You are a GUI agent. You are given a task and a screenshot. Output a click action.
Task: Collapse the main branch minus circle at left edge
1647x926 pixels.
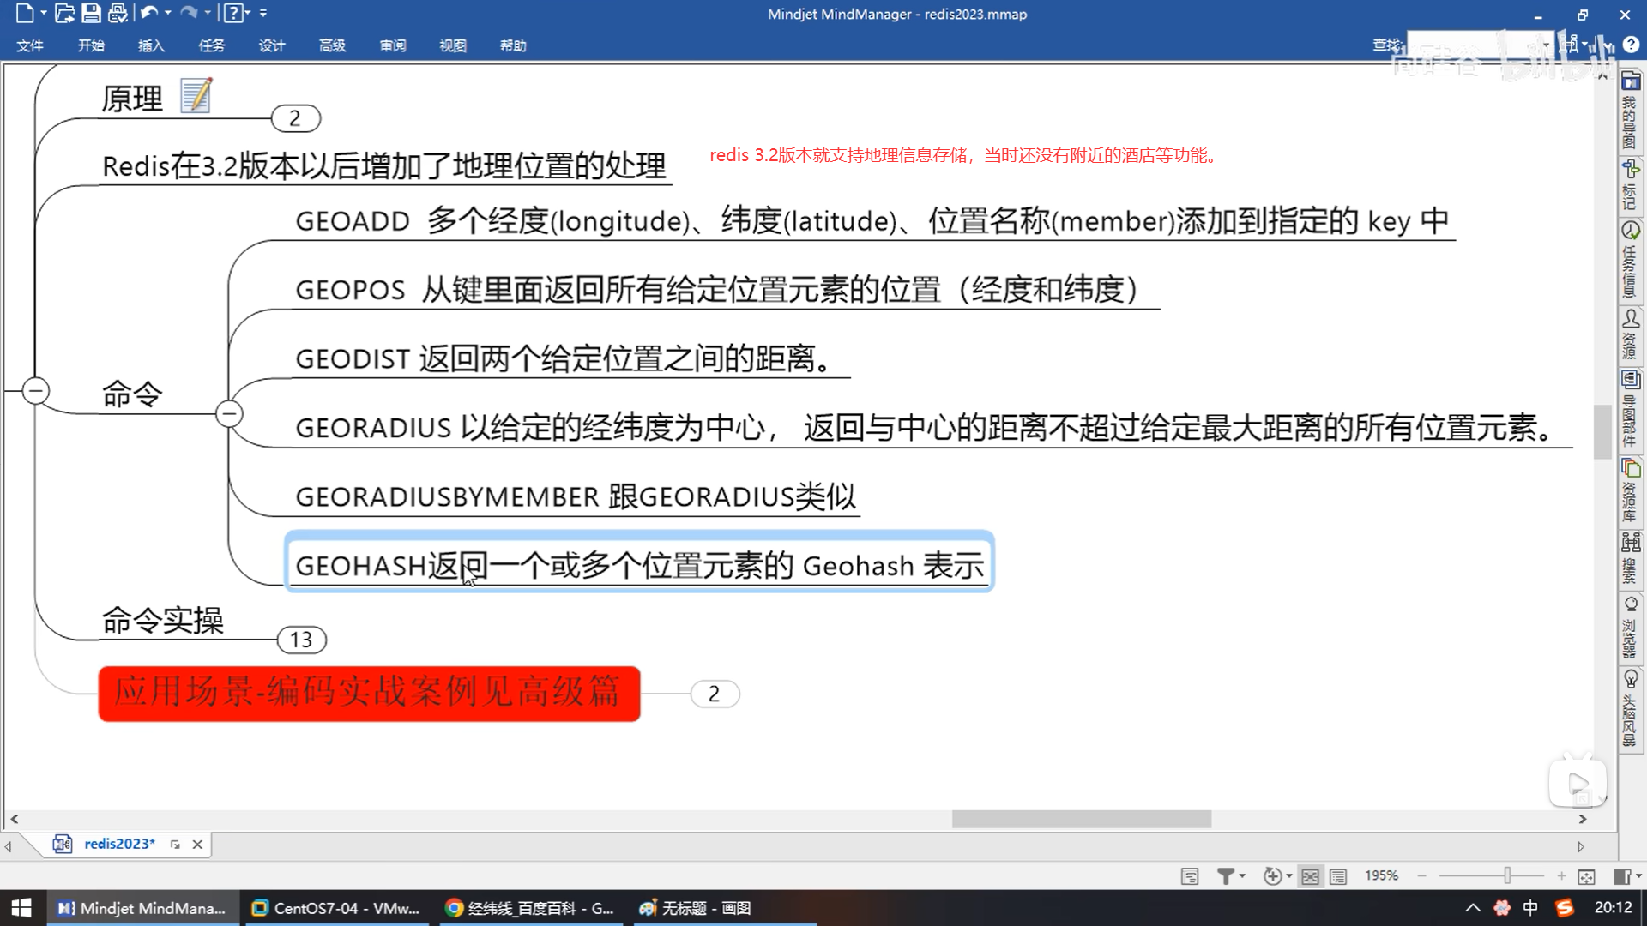pos(35,391)
